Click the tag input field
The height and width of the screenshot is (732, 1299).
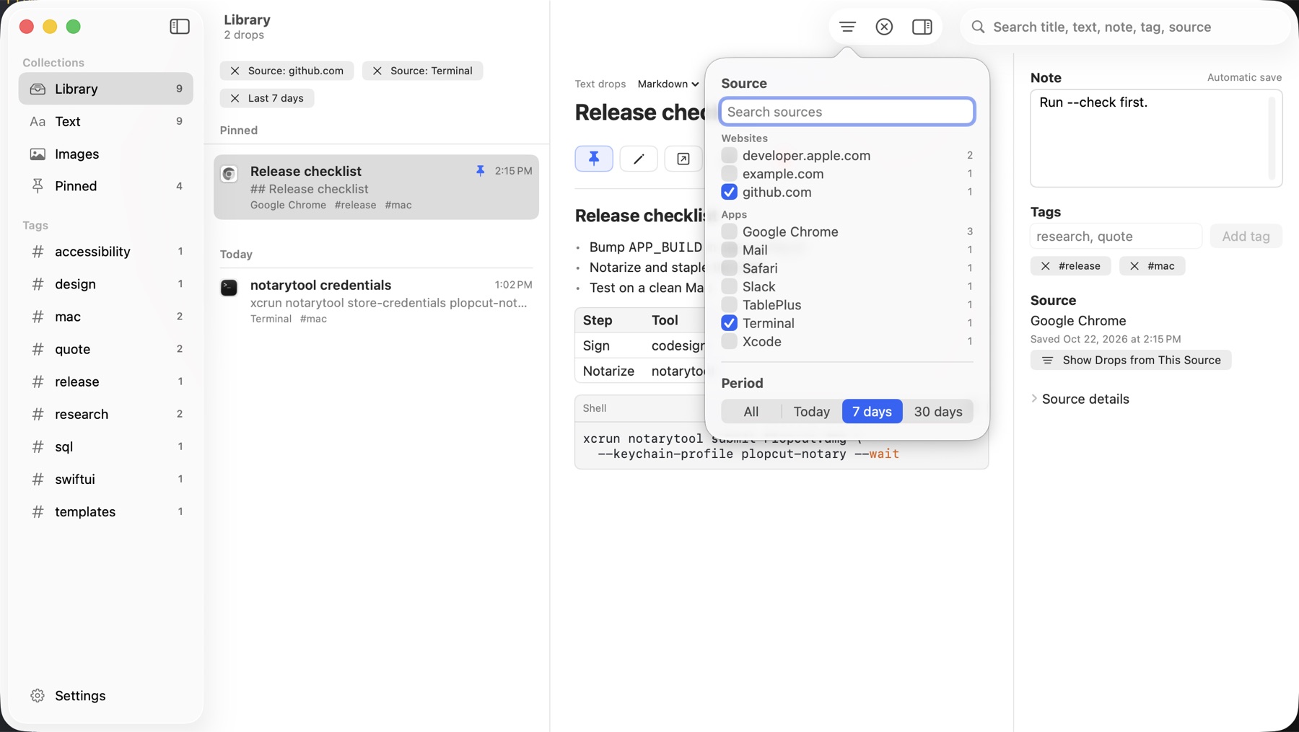coord(1116,236)
